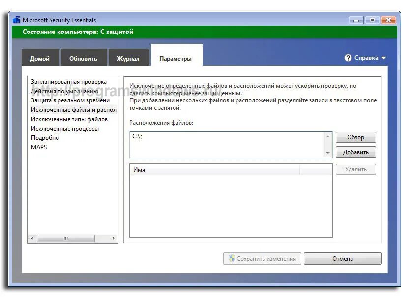
Task: Open the Журнал tab
Action: point(128,58)
